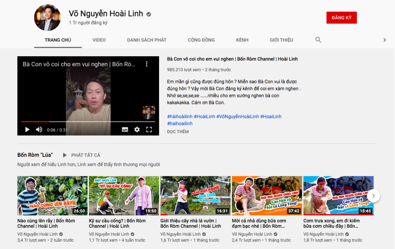The image size is (395, 249).
Task: Enter fullscreen mode on video
Action: tap(149, 130)
